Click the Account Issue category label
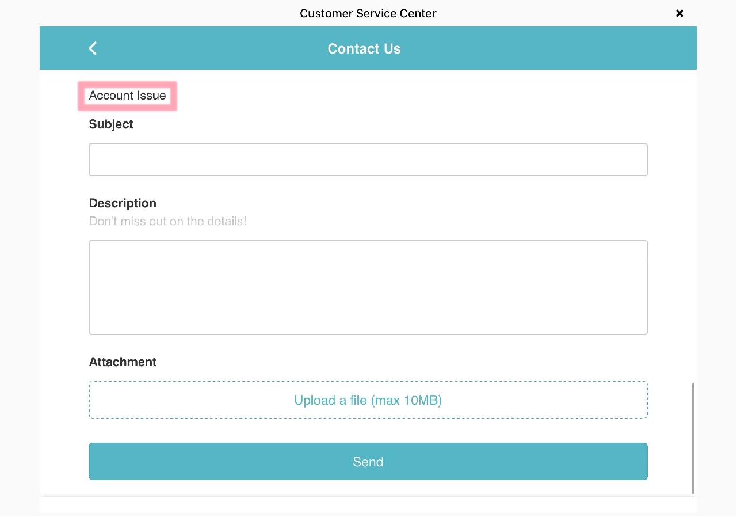This screenshot has height=517, width=737. [x=127, y=96]
